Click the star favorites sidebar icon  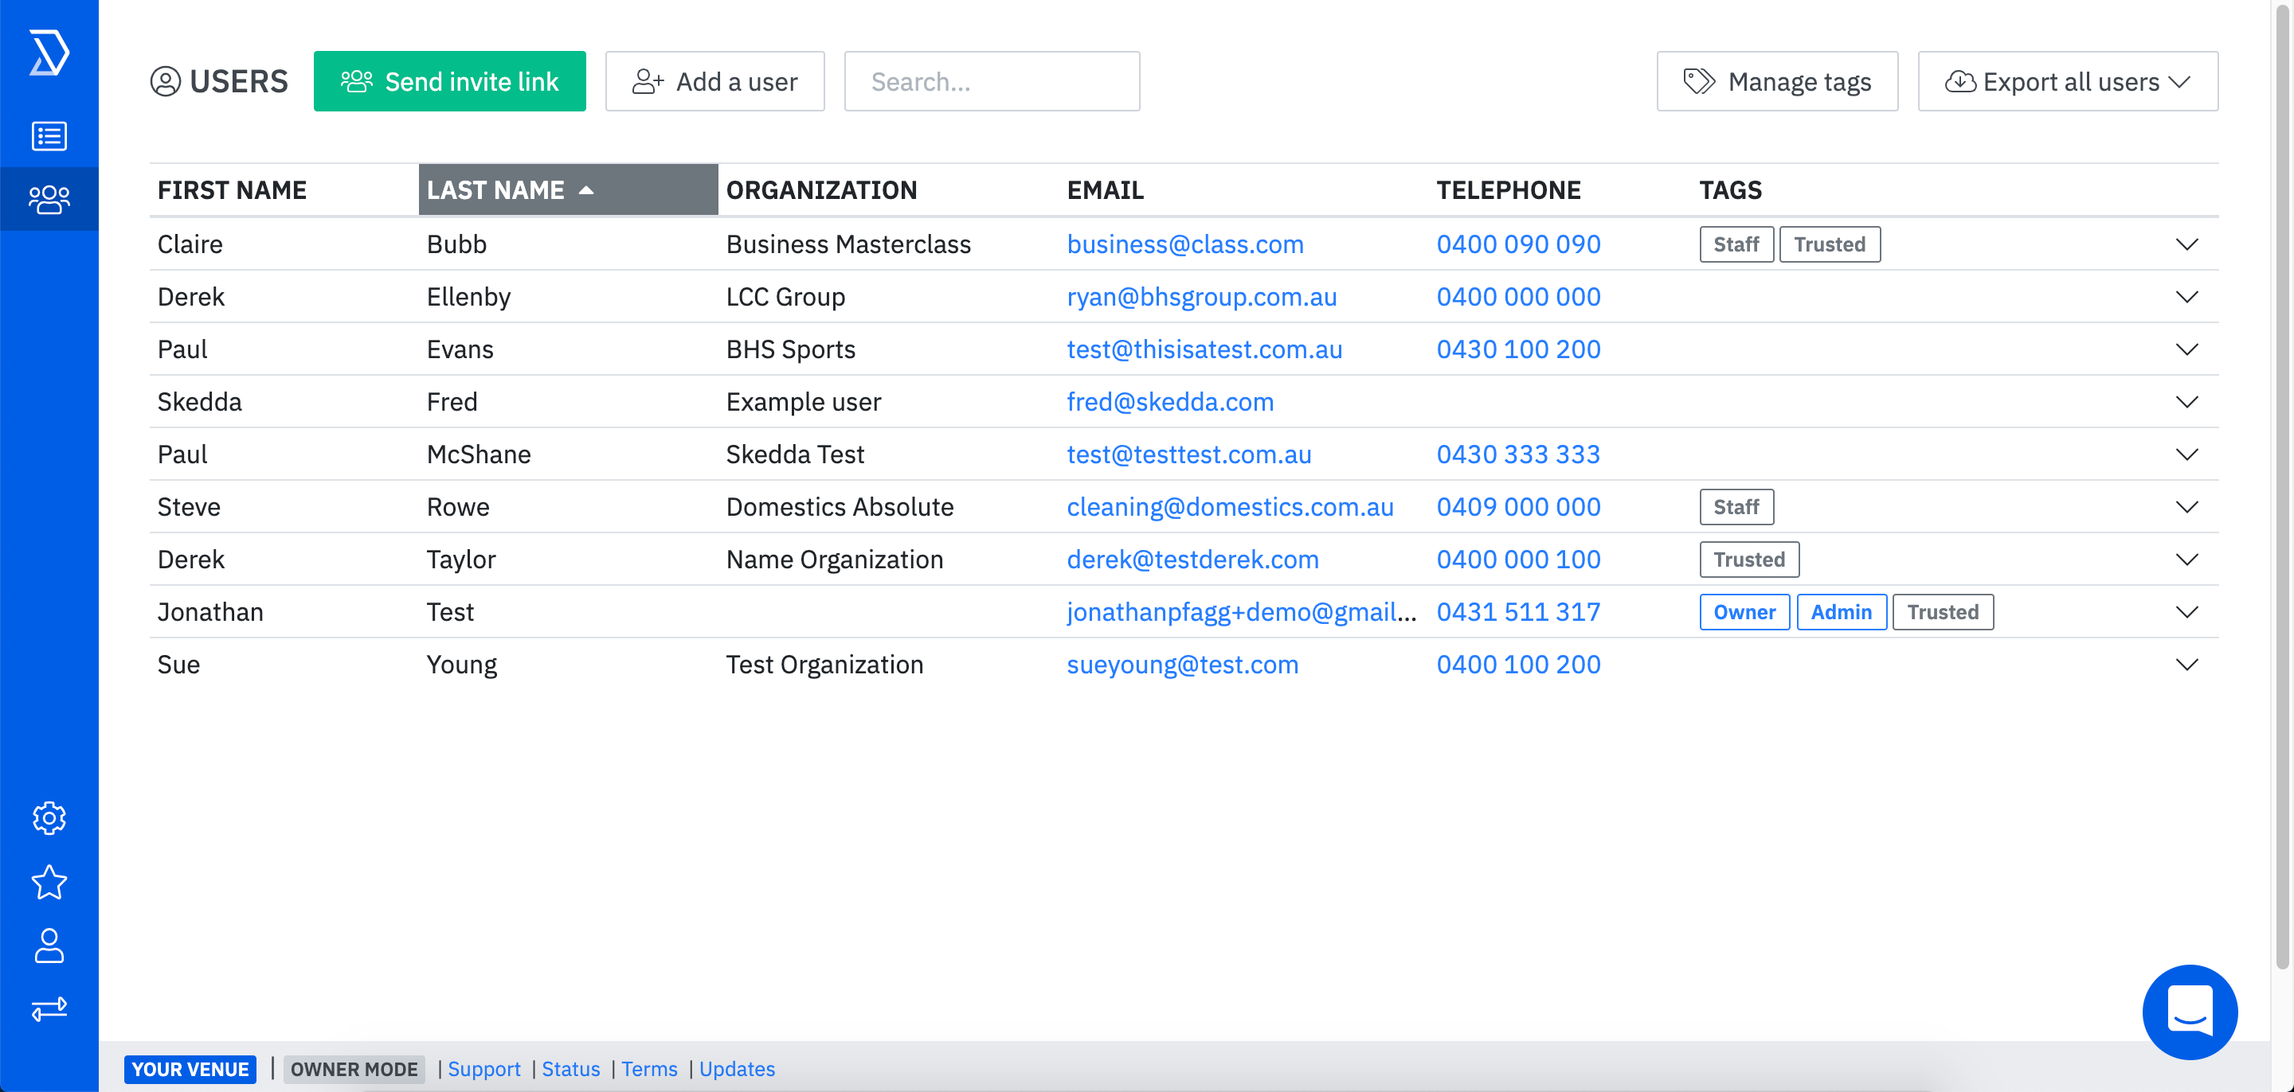click(x=49, y=882)
